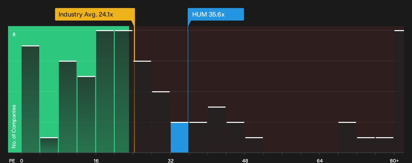Click the Industry Avg. 24.1x label

95,14
